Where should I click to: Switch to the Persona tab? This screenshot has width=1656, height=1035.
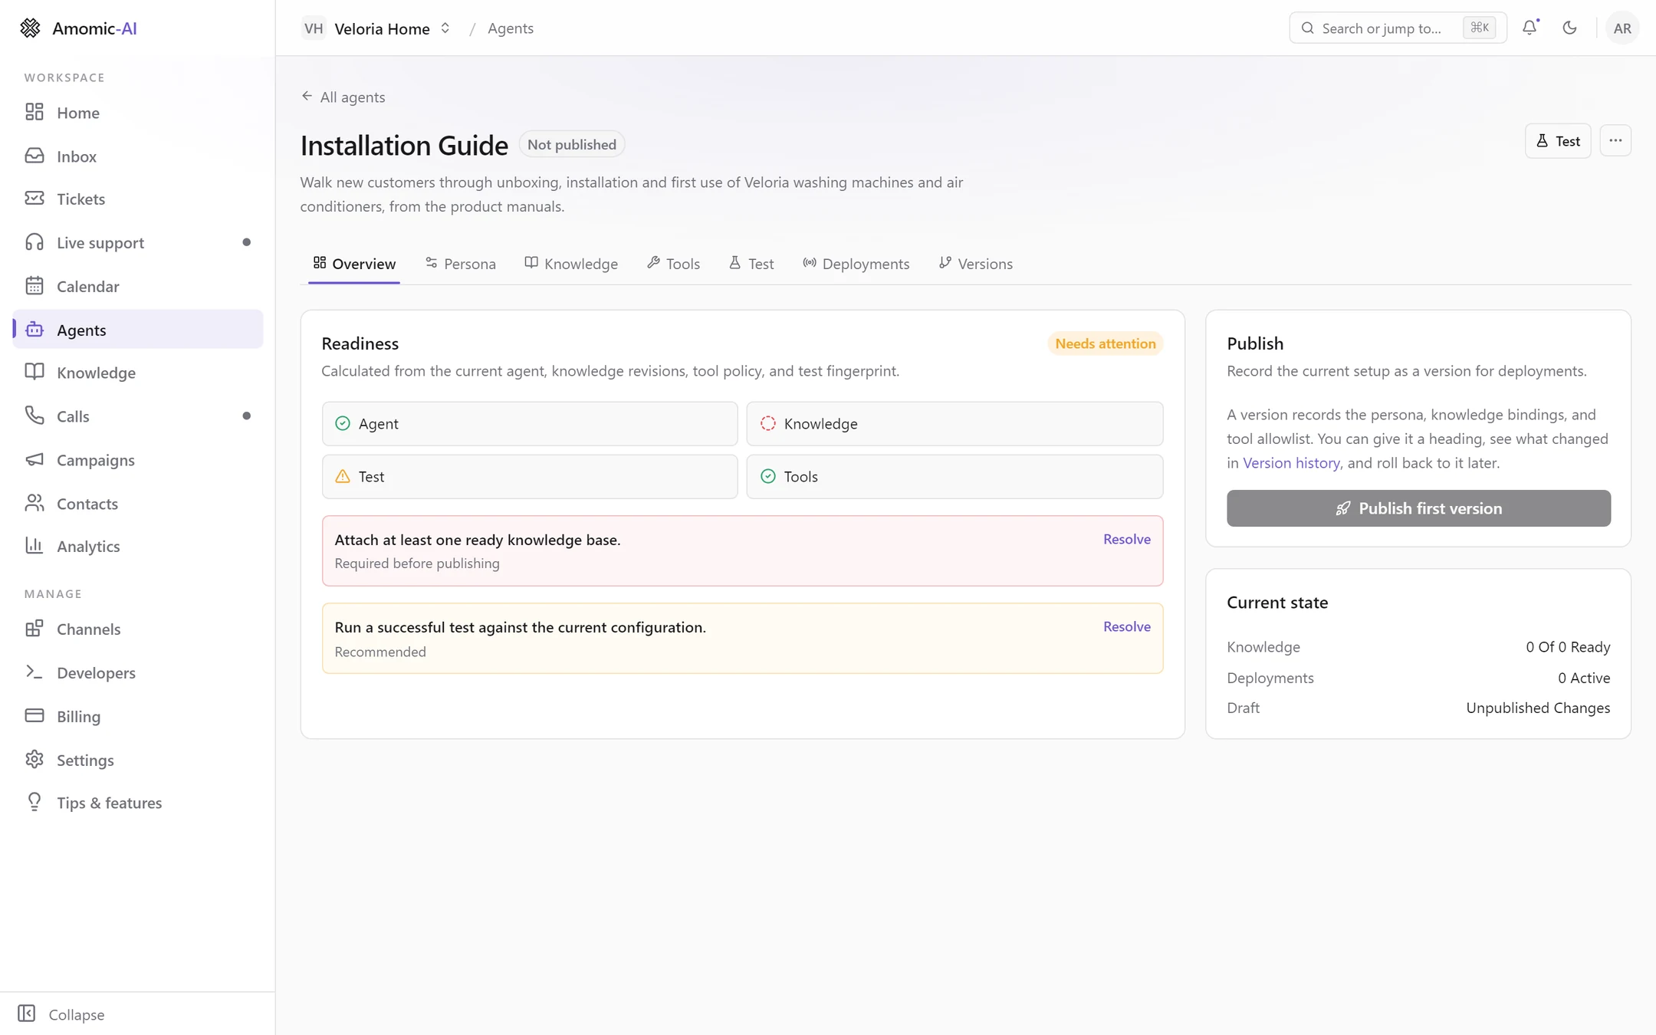tap(461, 264)
